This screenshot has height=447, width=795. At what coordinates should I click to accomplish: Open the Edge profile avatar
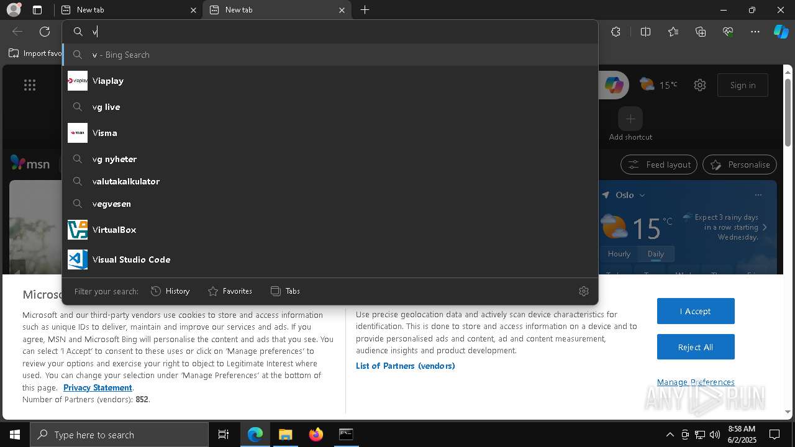tap(13, 10)
